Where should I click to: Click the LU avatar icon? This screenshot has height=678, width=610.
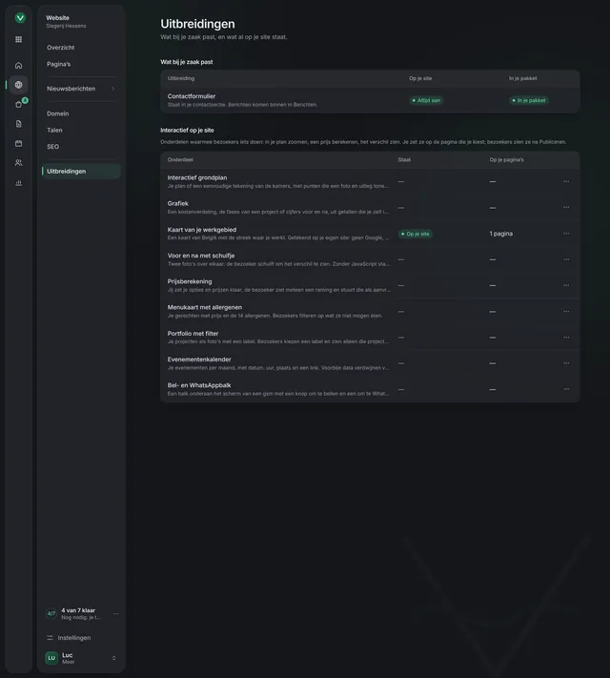click(51, 658)
